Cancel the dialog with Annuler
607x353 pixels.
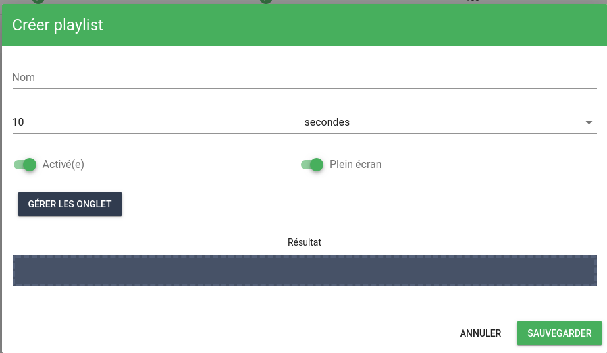pos(481,333)
